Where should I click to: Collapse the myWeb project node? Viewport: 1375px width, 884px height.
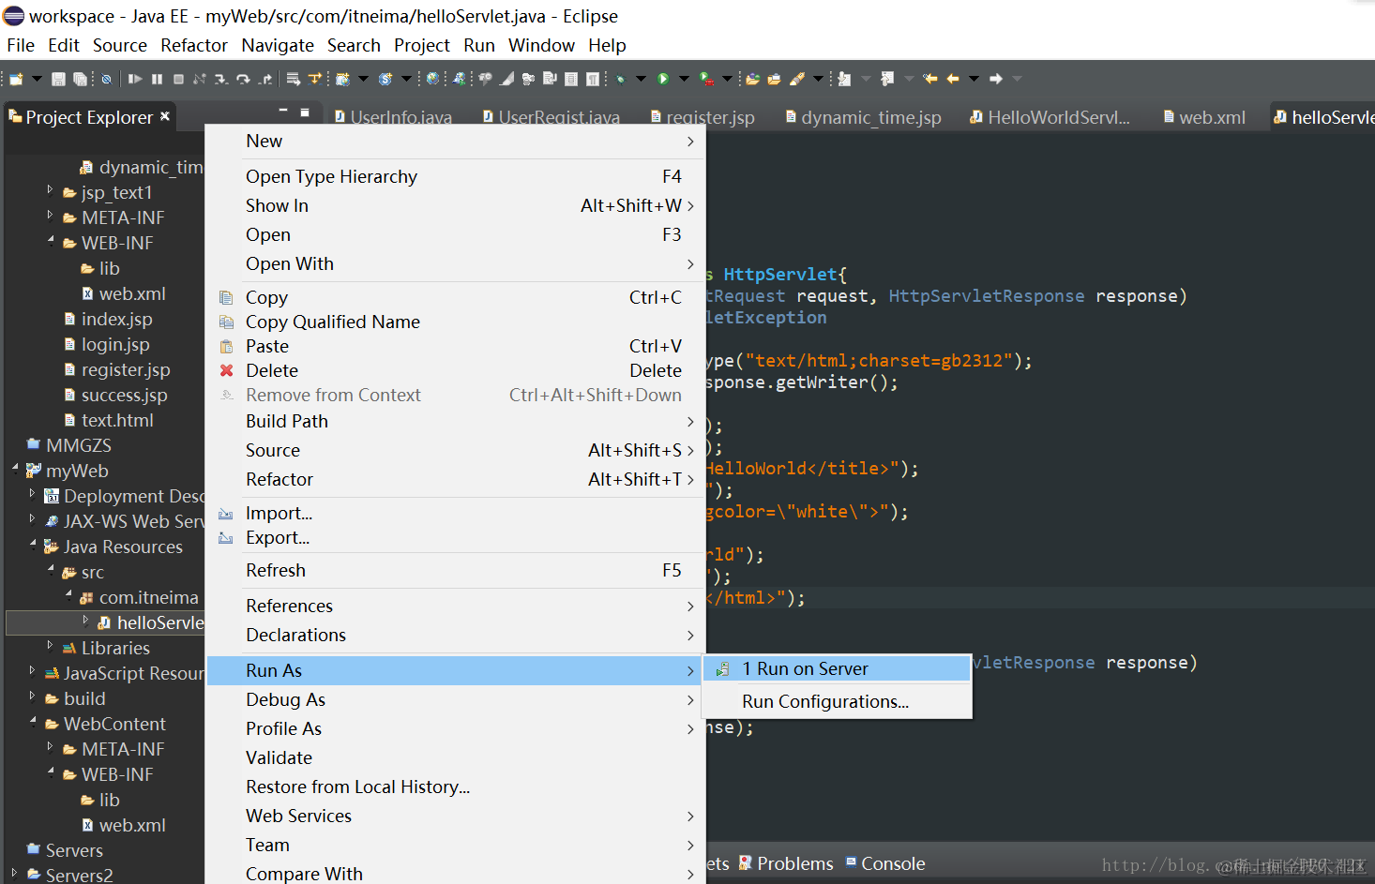click(15, 468)
